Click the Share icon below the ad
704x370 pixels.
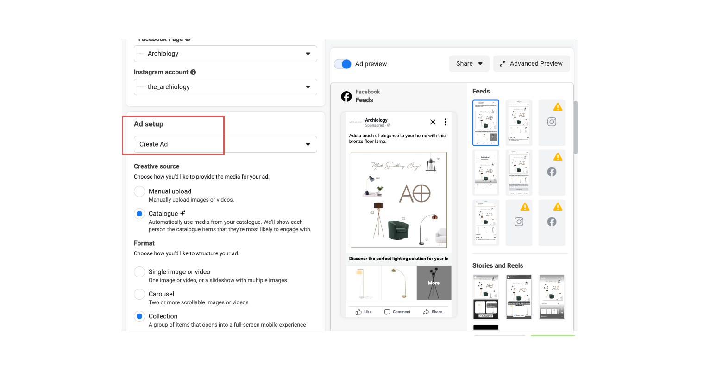coord(427,311)
